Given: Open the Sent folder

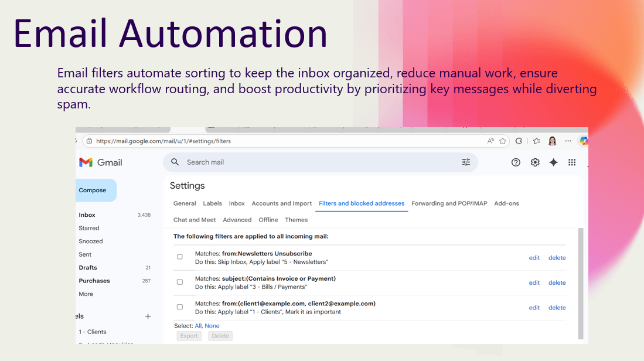Looking at the screenshot, I should coord(85,254).
